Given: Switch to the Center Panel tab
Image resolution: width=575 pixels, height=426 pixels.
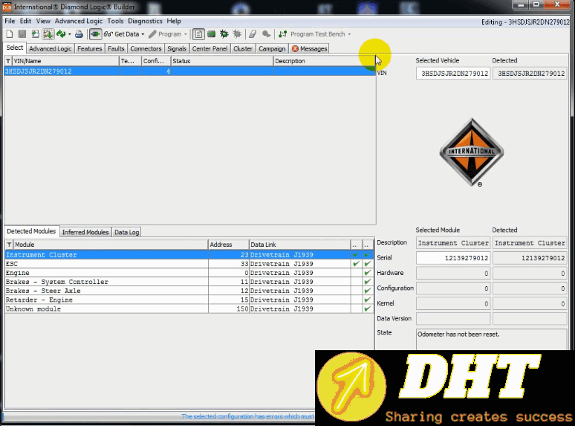Looking at the screenshot, I should (x=209, y=48).
